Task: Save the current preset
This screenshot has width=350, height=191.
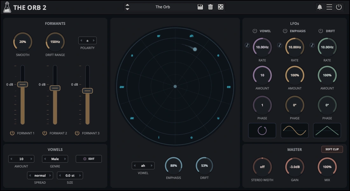Action: pos(200,7)
